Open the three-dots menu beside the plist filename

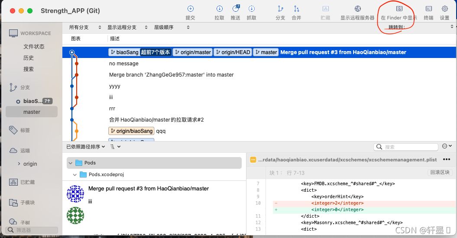click(x=447, y=159)
